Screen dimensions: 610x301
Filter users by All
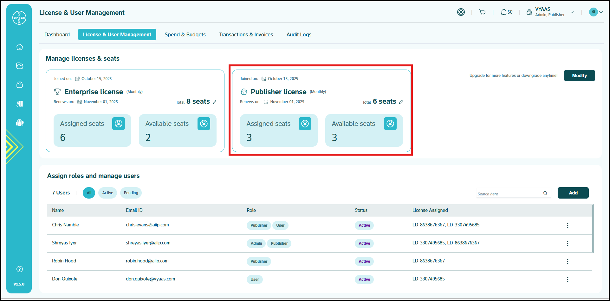(x=89, y=193)
